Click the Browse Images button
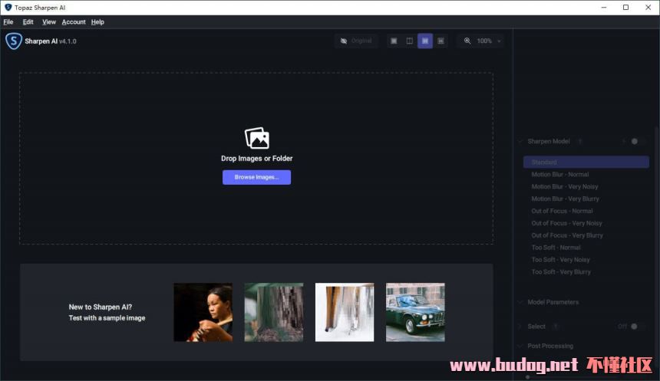Viewport: 660px width, 381px height. click(x=256, y=177)
